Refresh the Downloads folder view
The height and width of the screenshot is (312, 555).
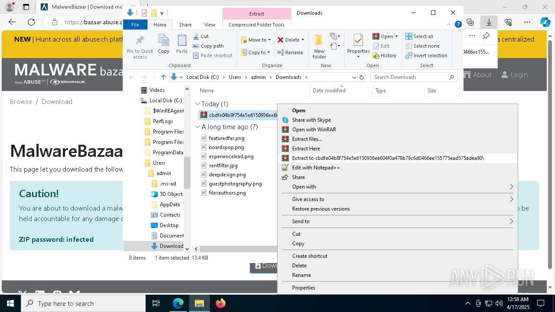click(362, 77)
